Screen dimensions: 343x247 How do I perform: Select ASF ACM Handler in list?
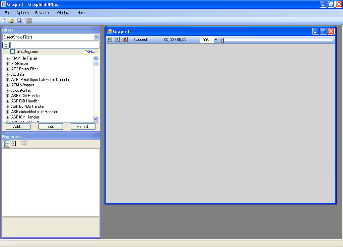[26, 96]
